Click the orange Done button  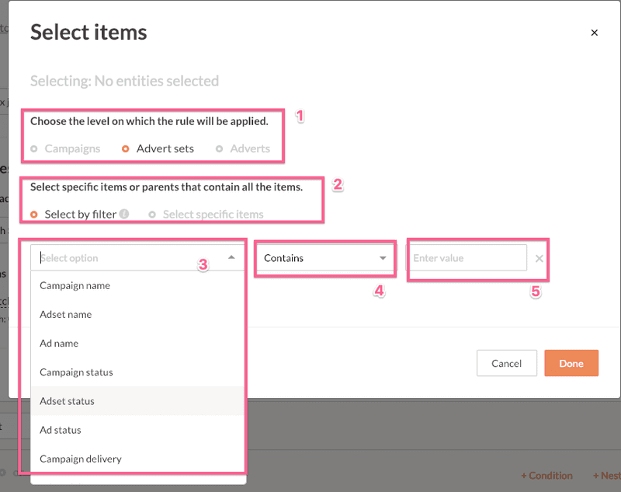571,363
